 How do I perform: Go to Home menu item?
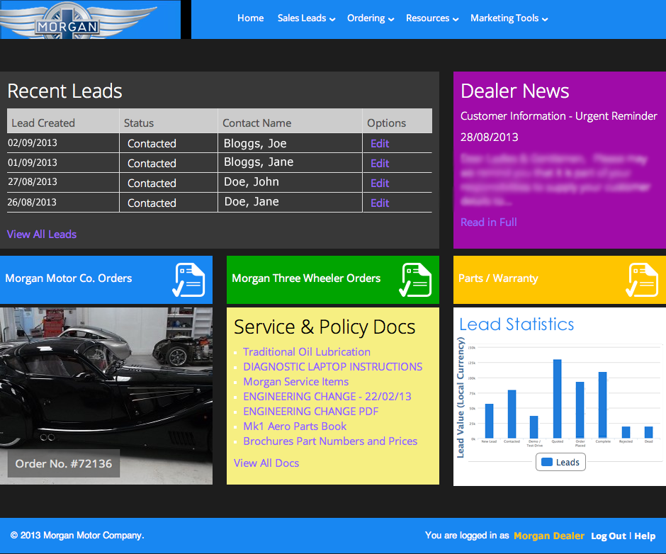pyautogui.click(x=250, y=18)
